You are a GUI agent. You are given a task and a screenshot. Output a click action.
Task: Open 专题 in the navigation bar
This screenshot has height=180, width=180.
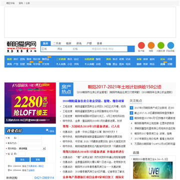point(108,64)
